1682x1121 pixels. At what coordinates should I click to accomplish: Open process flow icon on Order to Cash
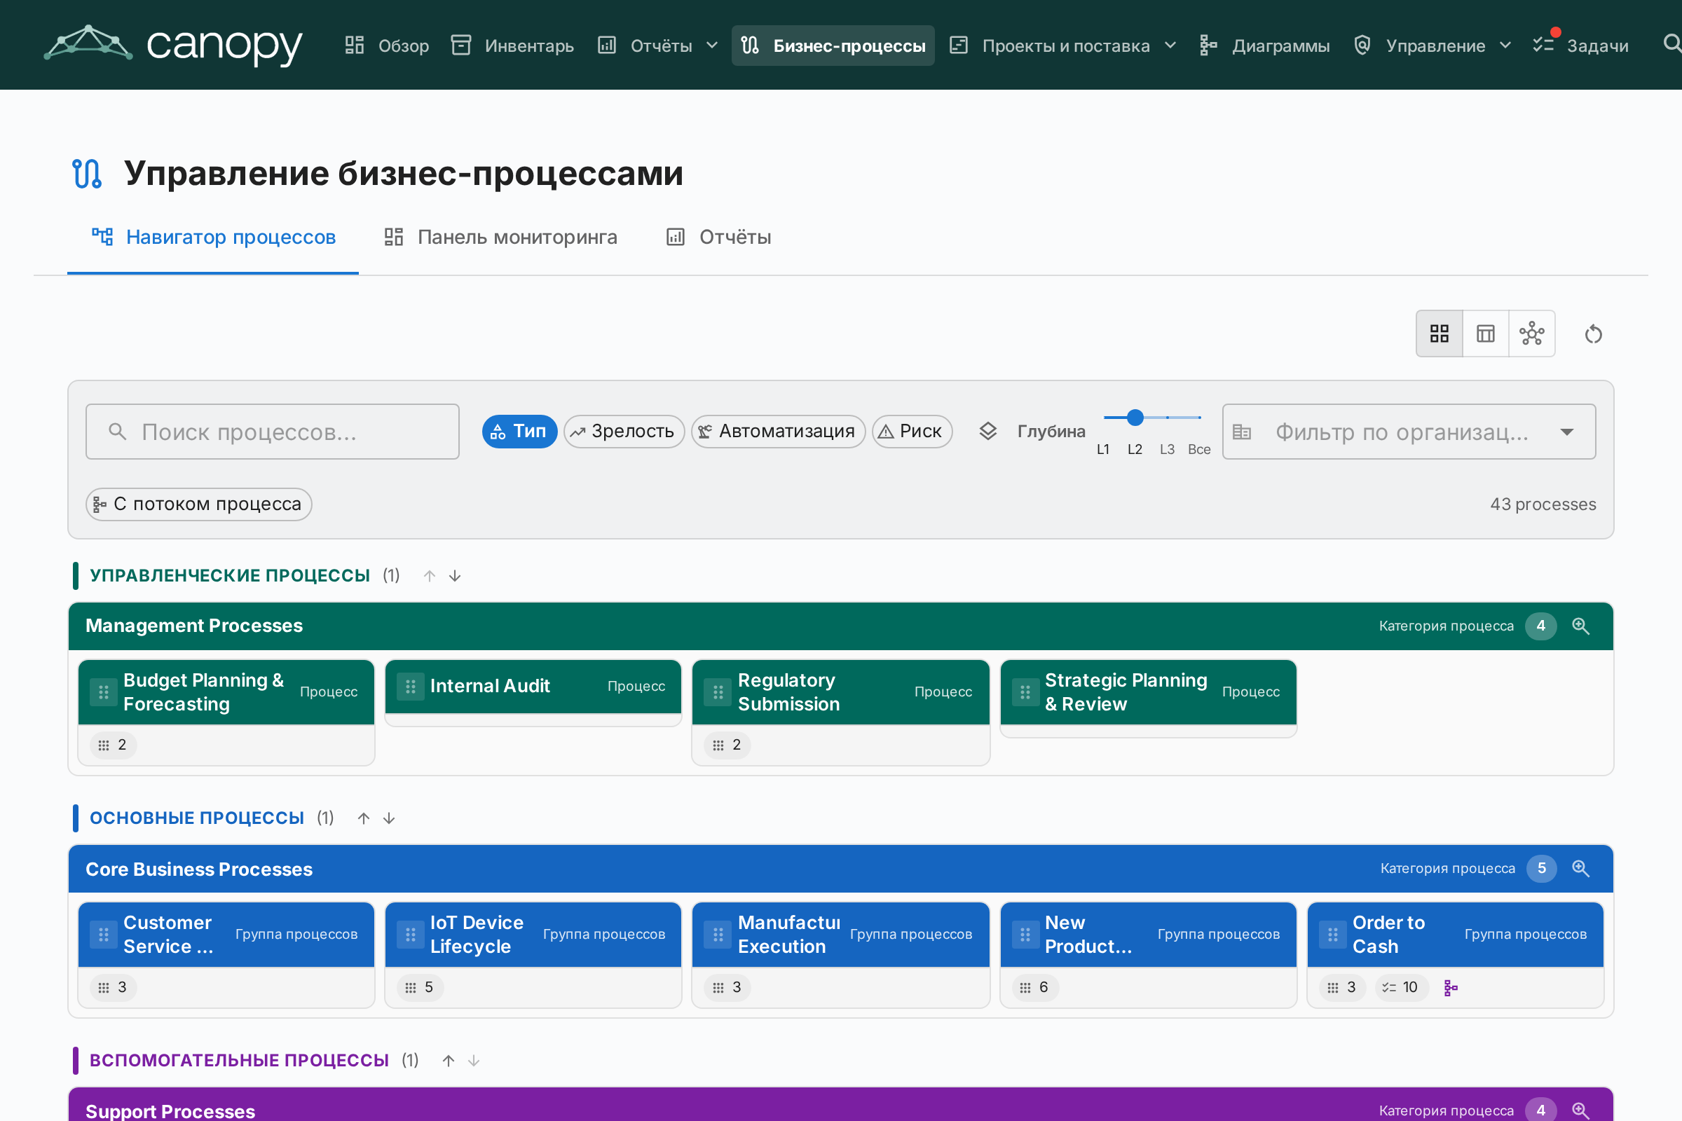pyautogui.click(x=1451, y=987)
